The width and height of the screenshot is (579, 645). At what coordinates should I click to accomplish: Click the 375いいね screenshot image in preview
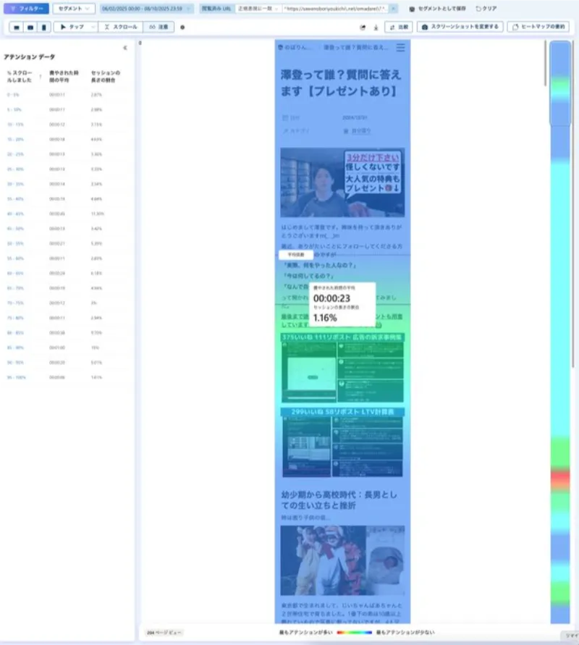342,368
